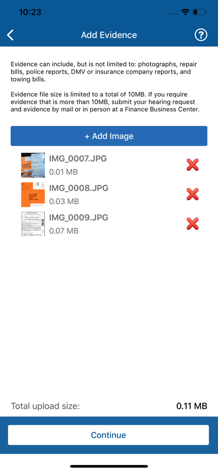The image size is (218, 472).
Task: View the IMG_0009.JPG document thumbnail
Action: click(x=33, y=224)
